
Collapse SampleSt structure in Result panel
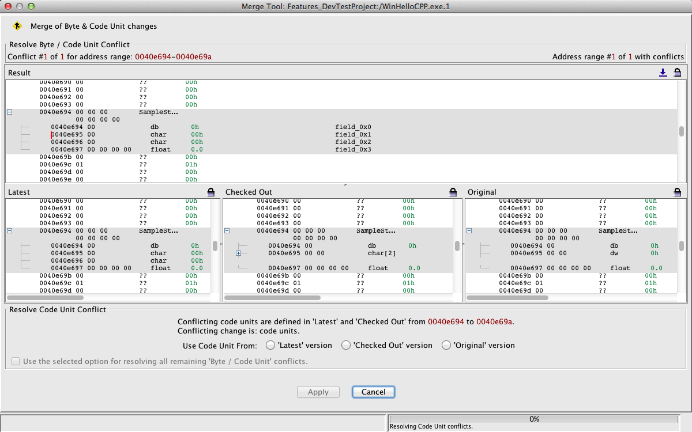click(9, 112)
